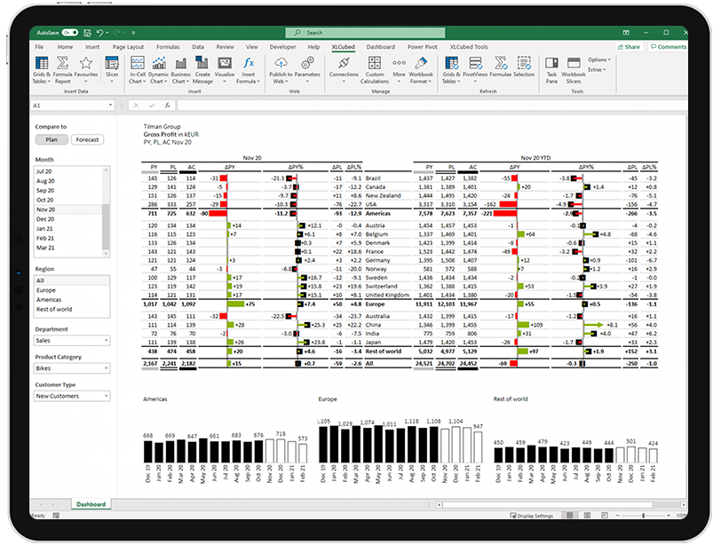Select Dec 20 in the Month list
721x553 pixels.
click(x=68, y=219)
